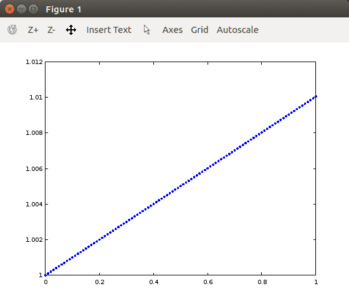
Task: Click the 1.004 y-axis tick label
Action: [34, 205]
